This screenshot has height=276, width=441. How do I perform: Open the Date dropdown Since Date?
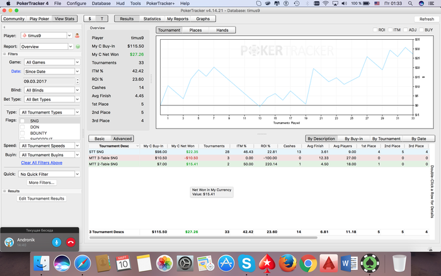52,71
